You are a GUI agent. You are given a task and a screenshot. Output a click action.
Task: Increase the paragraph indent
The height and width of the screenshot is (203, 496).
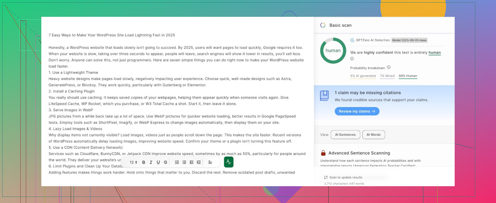click(199, 162)
